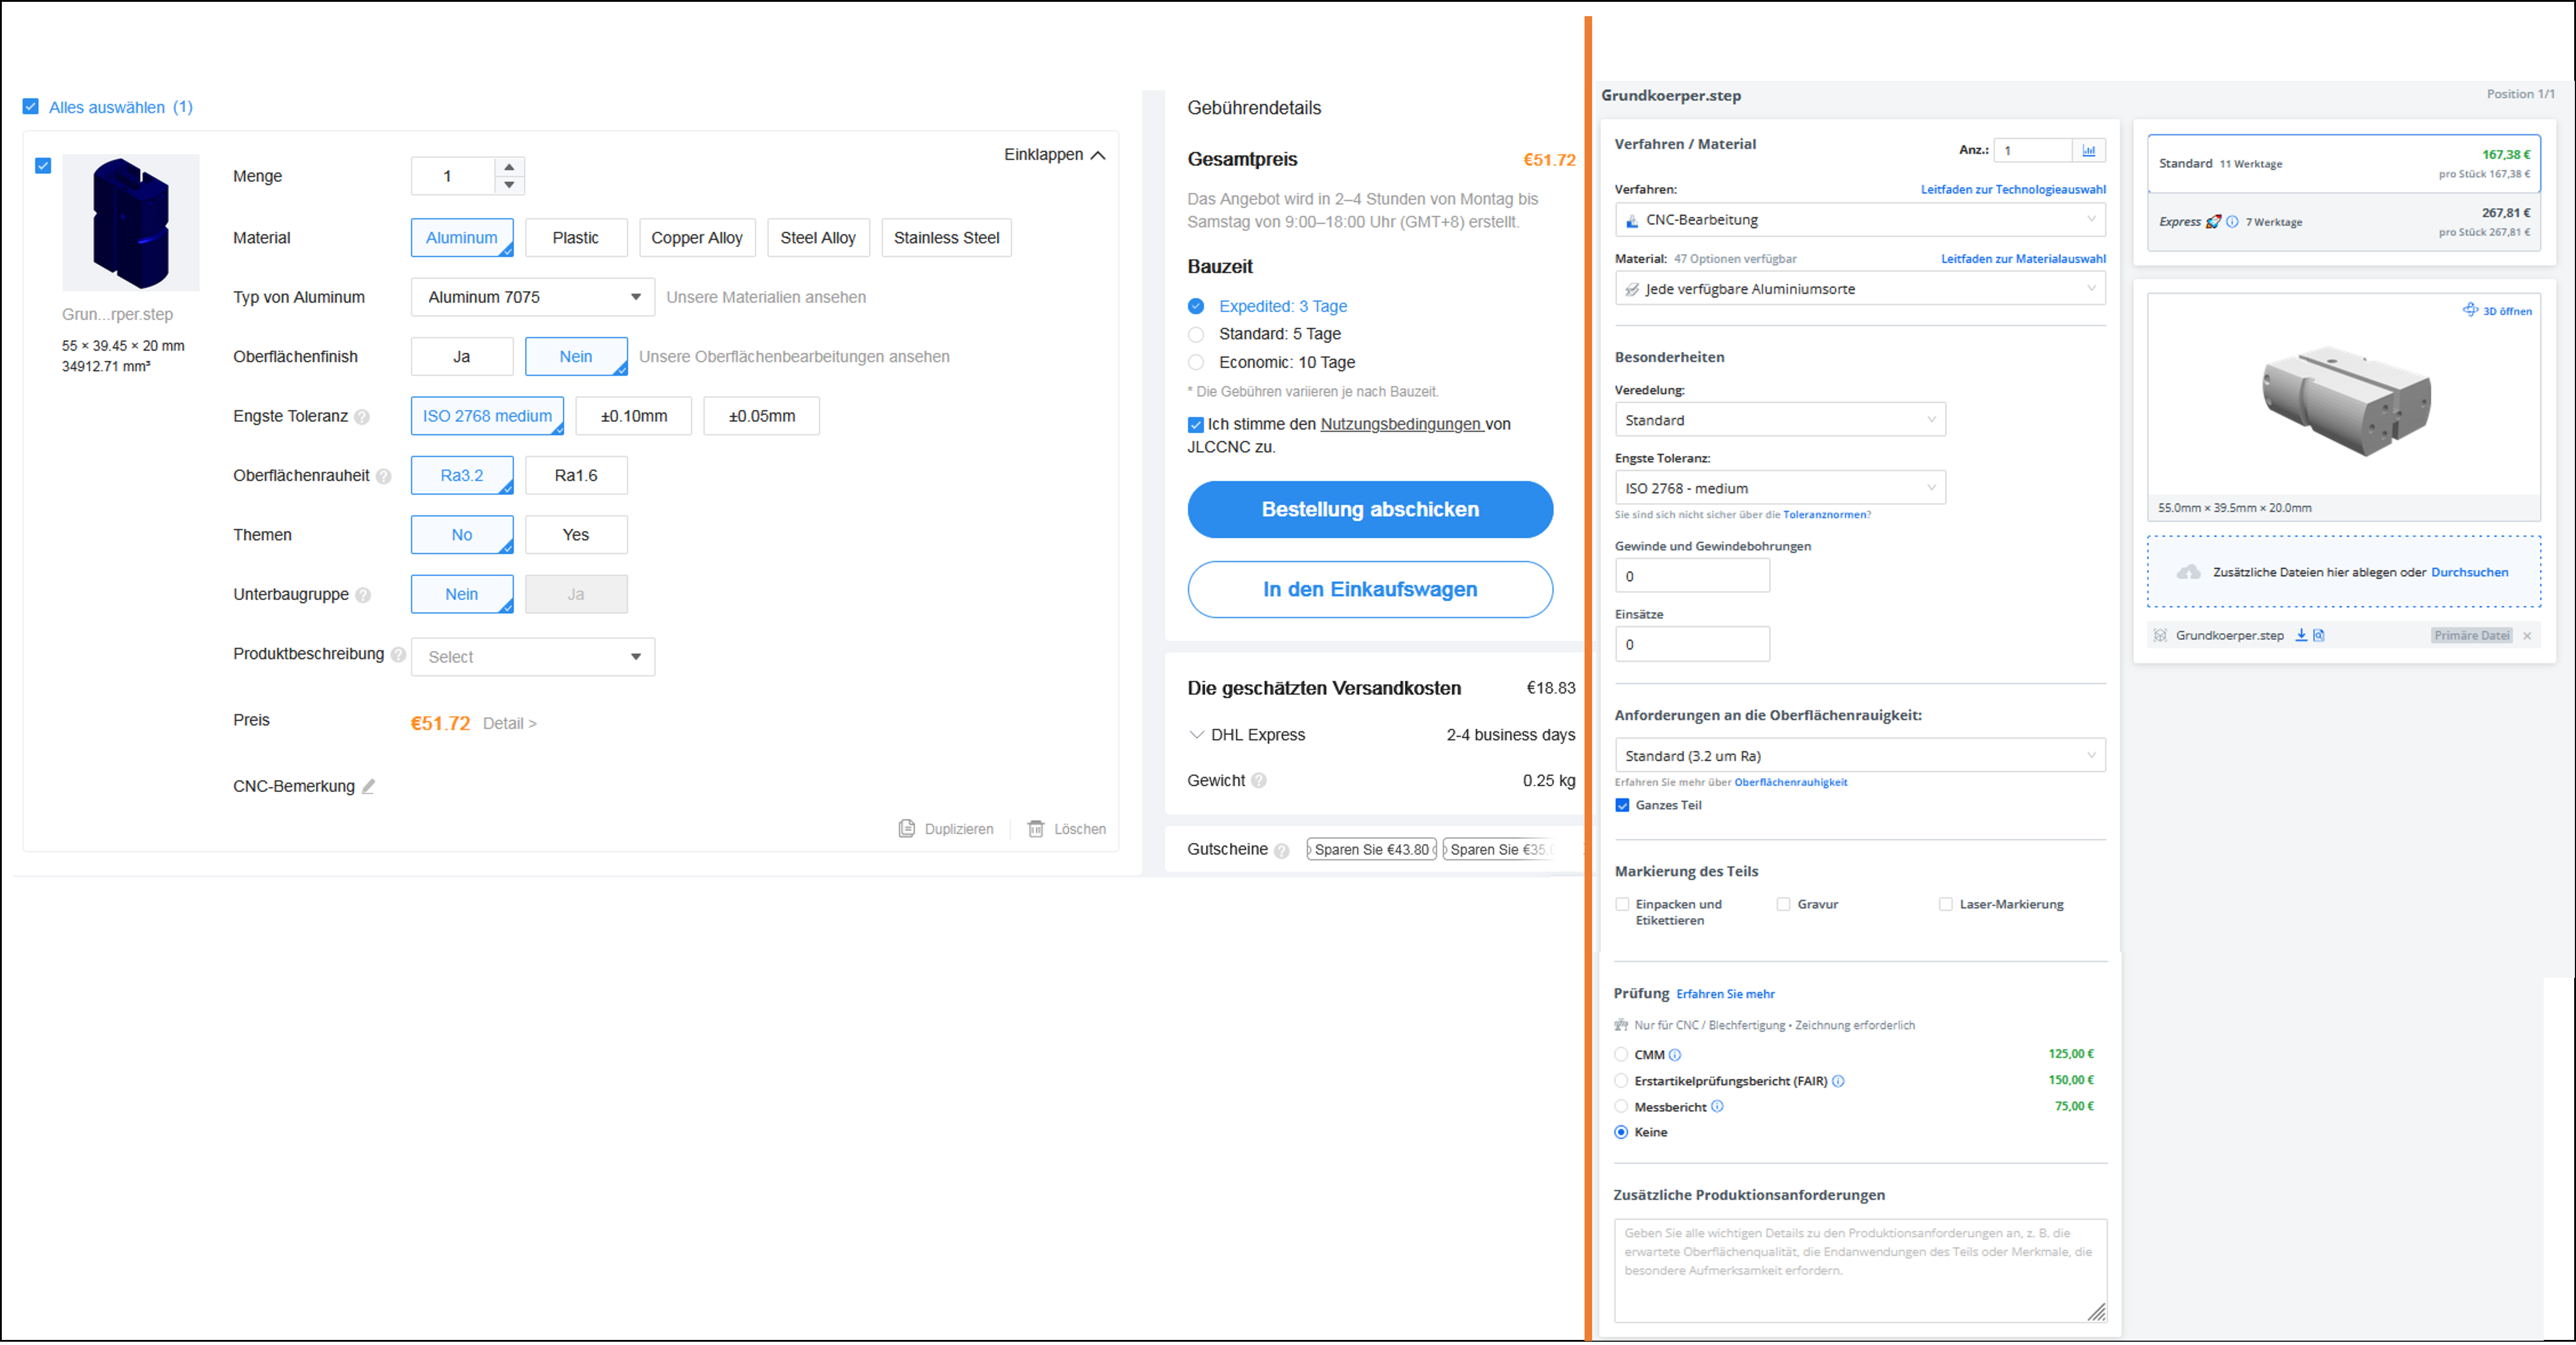Image resolution: width=2576 pixels, height=1345 pixels.
Task: Choose the Steel Alloy material option
Action: click(818, 238)
